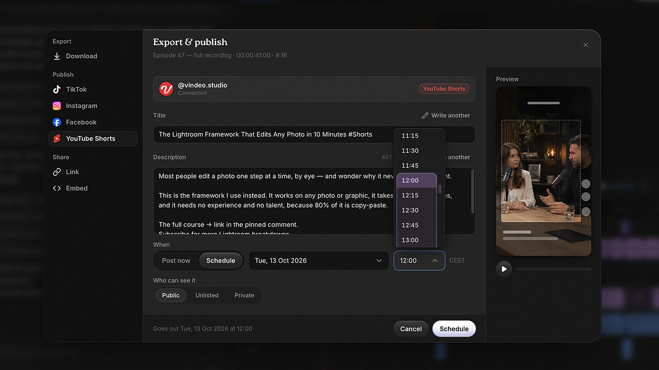Choose 11:30 from the time list

click(417, 150)
